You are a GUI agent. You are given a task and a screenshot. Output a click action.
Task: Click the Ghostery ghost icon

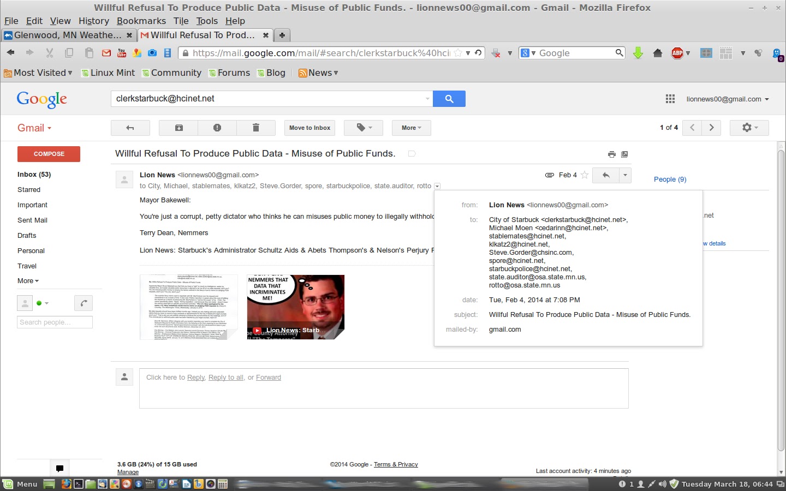point(778,53)
